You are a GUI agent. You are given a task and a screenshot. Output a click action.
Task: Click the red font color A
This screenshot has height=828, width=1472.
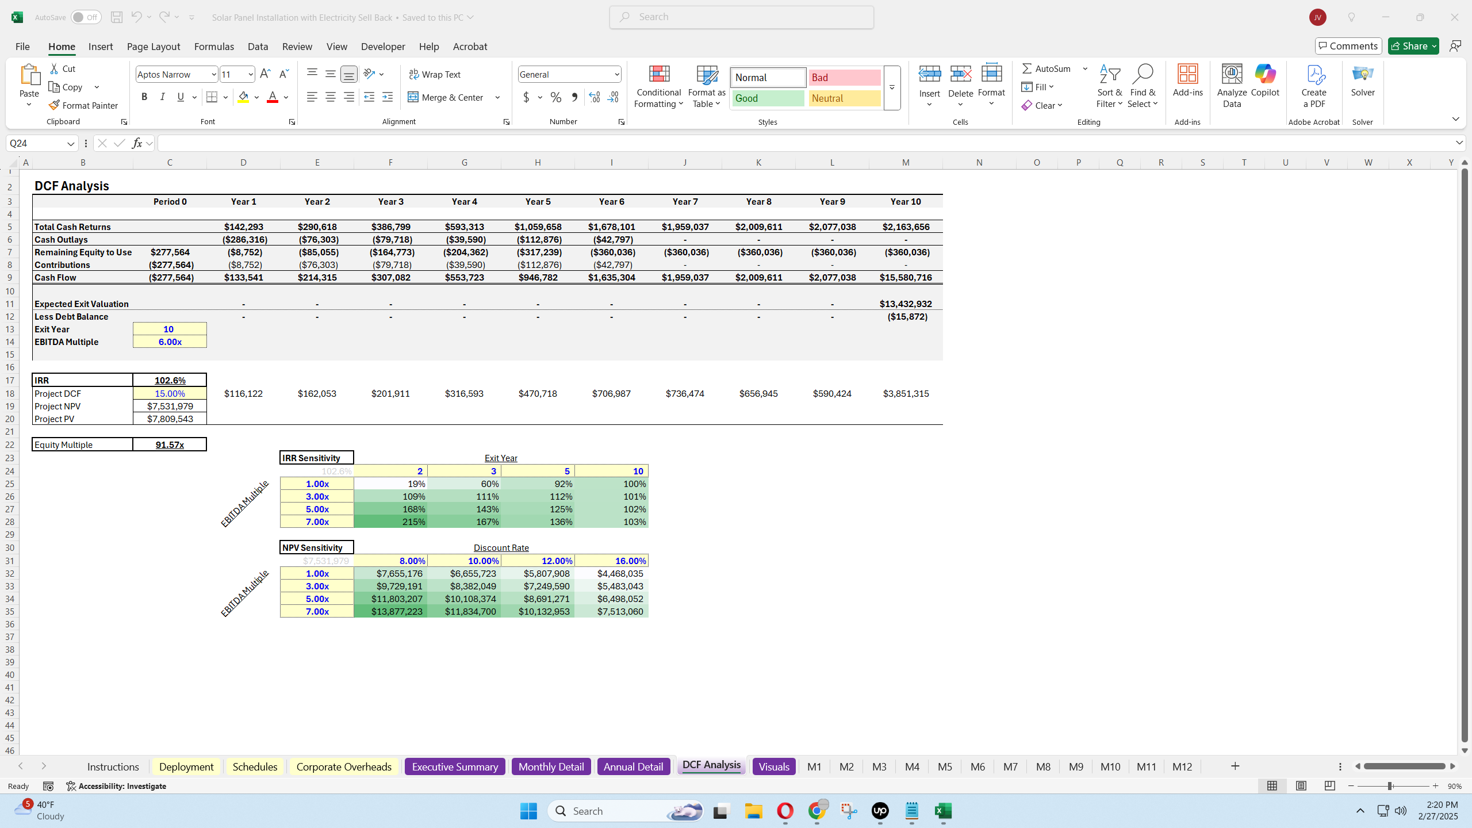(x=273, y=97)
